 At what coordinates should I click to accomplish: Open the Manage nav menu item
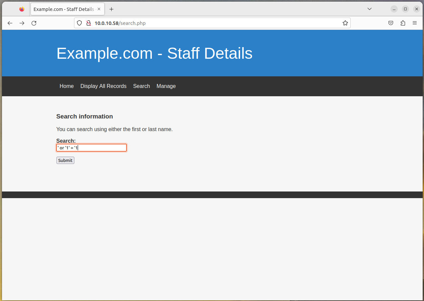pyautogui.click(x=166, y=86)
